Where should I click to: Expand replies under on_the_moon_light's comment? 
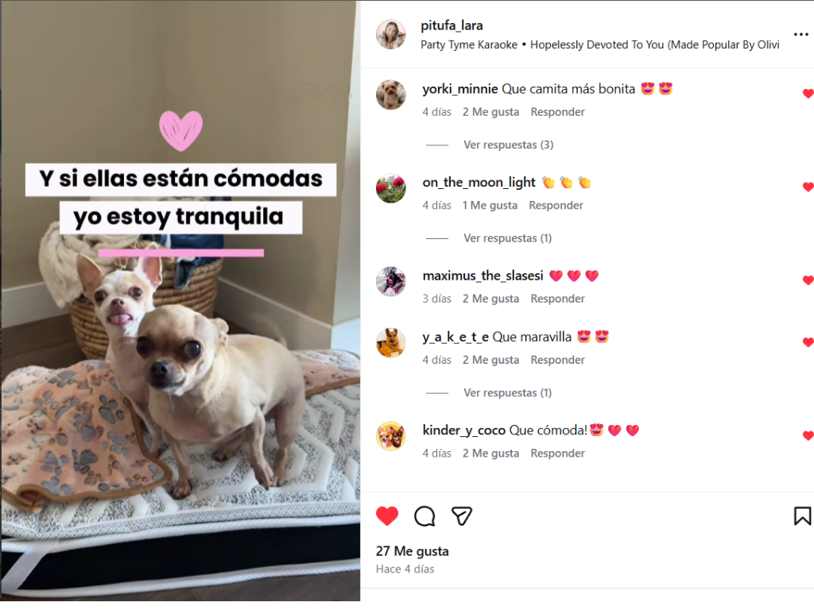[x=507, y=238]
